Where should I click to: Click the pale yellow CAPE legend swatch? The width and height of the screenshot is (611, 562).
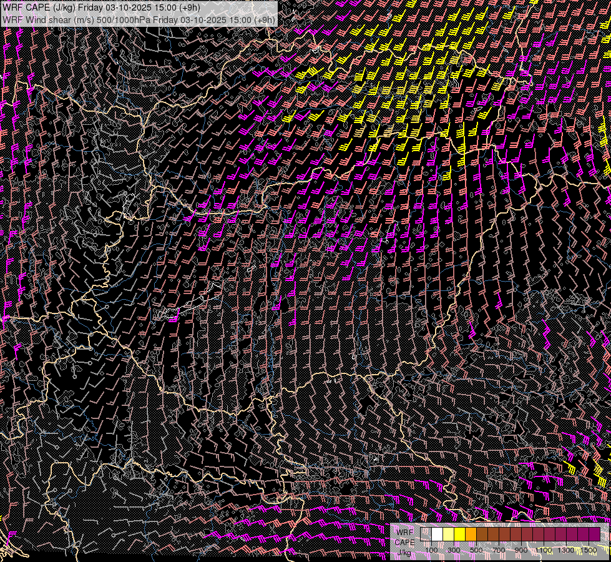(449, 535)
